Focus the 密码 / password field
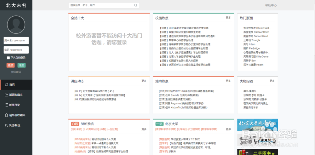 coord(16,50)
